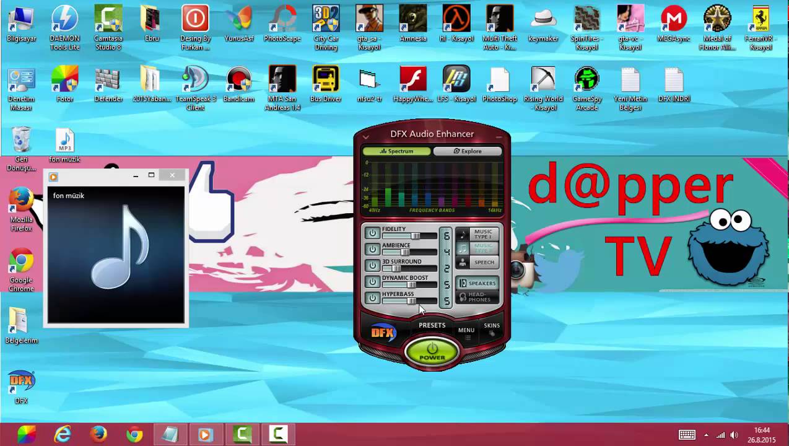Open Fotor desktop shortcut

65,84
